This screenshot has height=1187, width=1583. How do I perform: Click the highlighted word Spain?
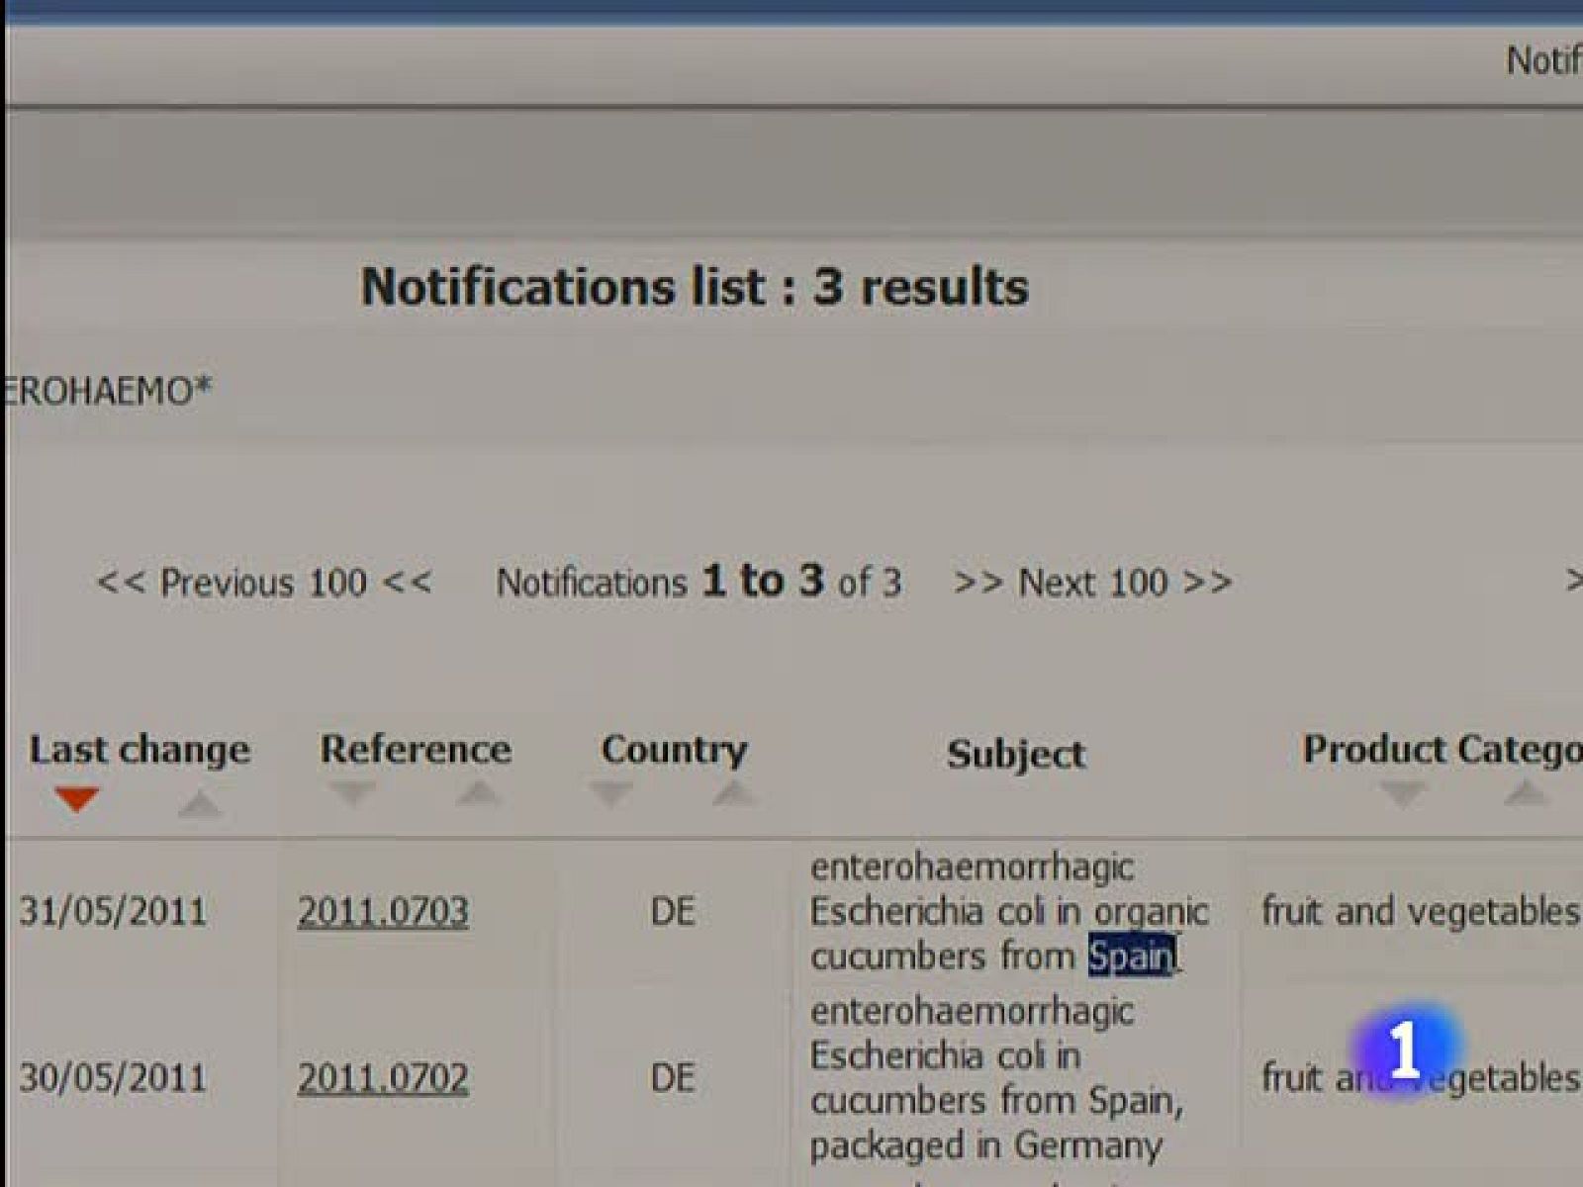pos(1130,957)
